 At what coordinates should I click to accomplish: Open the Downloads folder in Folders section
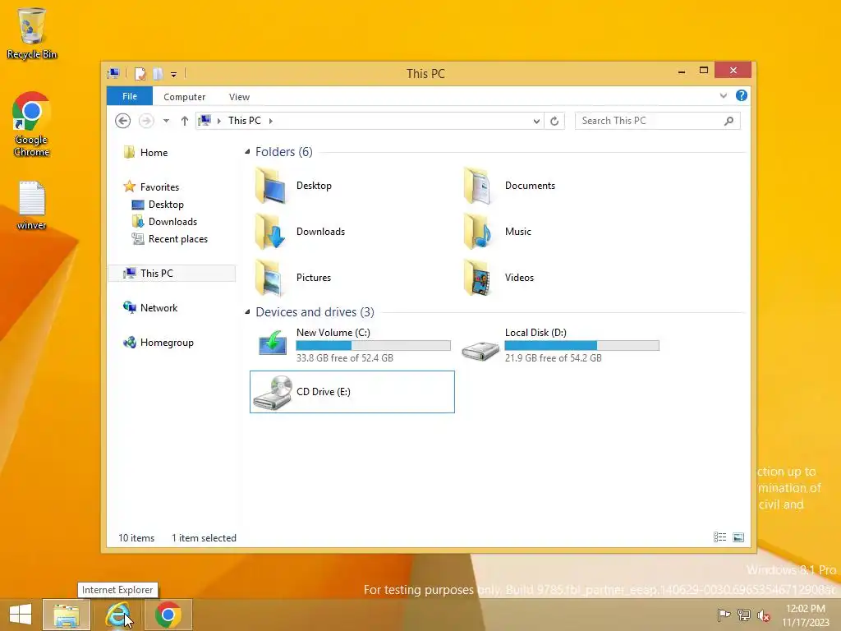pyautogui.click(x=299, y=232)
